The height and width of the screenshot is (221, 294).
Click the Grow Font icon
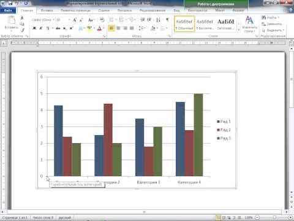tap(75, 20)
